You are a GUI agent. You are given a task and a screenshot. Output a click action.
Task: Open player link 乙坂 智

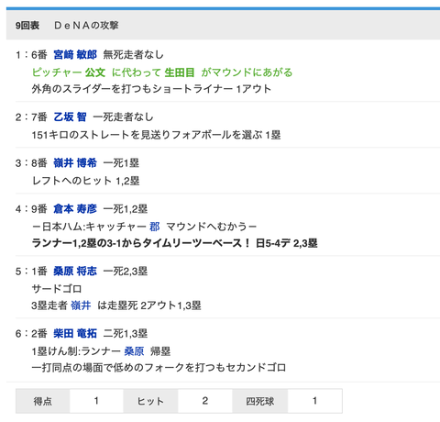click(70, 117)
